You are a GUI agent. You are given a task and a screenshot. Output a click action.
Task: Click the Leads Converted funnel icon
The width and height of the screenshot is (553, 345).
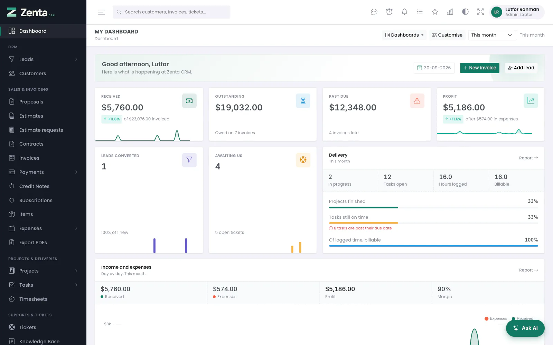pos(189,160)
